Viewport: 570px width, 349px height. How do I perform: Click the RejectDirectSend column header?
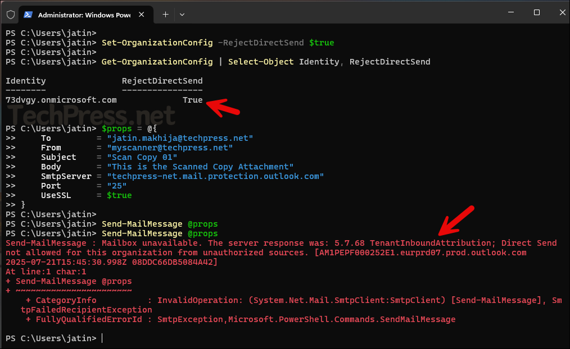[x=162, y=81]
